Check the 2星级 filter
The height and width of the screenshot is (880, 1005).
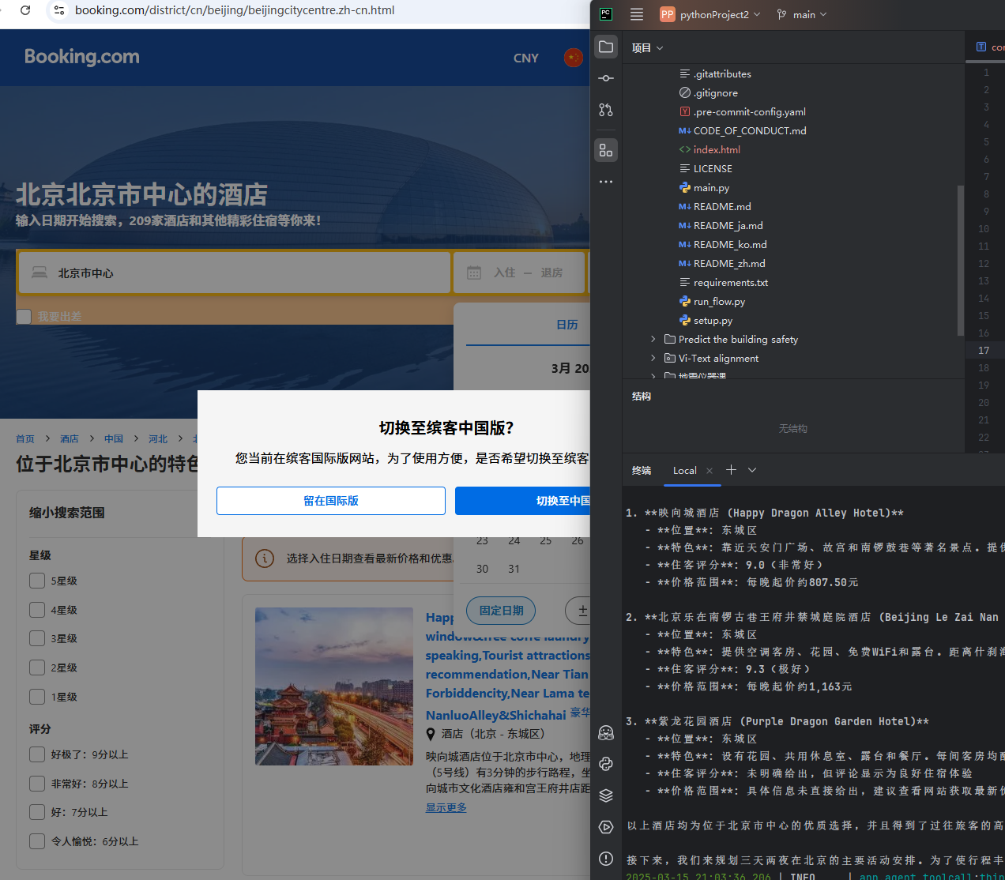pyautogui.click(x=37, y=668)
